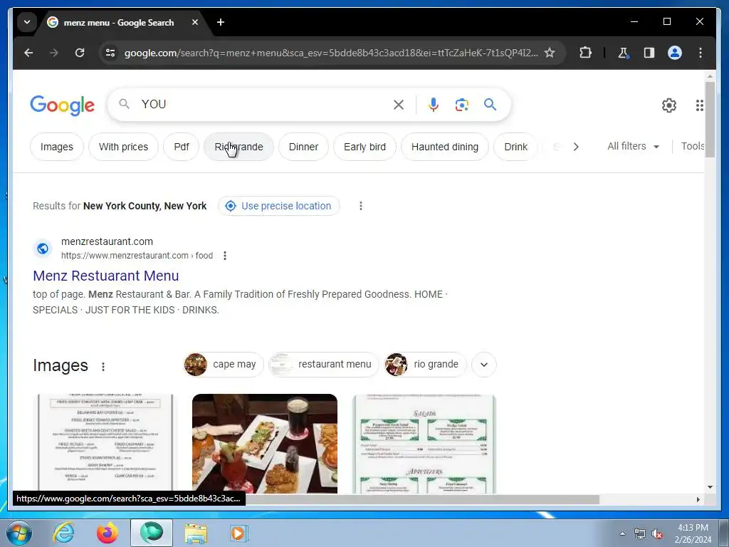The height and width of the screenshot is (547, 729).
Task: Select the 'Early bird' filter chip
Action: point(365,147)
